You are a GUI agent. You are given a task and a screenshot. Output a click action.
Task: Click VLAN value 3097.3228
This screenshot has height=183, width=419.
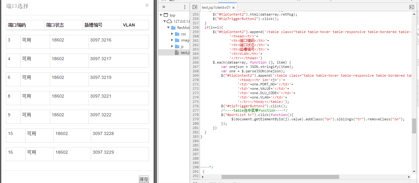(103, 133)
